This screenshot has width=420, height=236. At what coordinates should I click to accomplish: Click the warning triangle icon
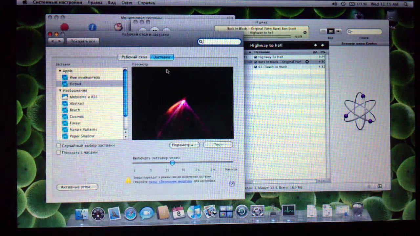pos(128,180)
